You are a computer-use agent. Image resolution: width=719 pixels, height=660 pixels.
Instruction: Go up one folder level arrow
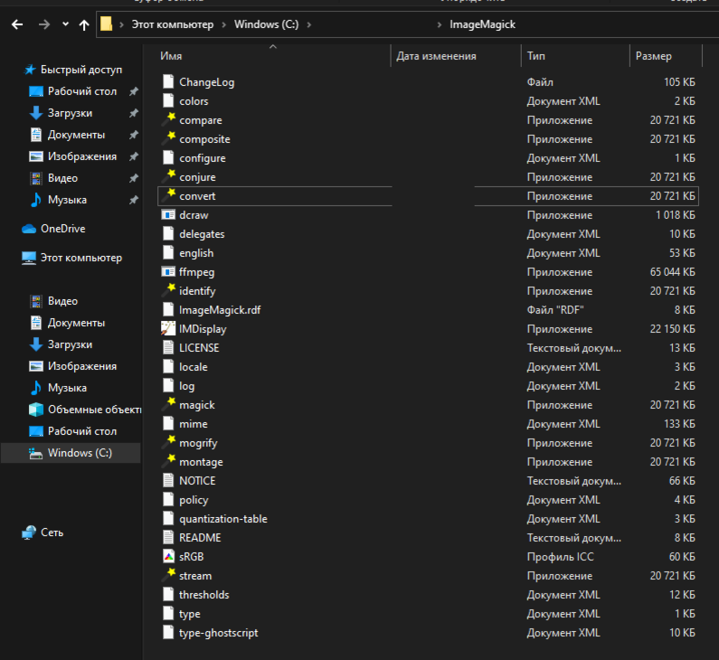tap(84, 24)
